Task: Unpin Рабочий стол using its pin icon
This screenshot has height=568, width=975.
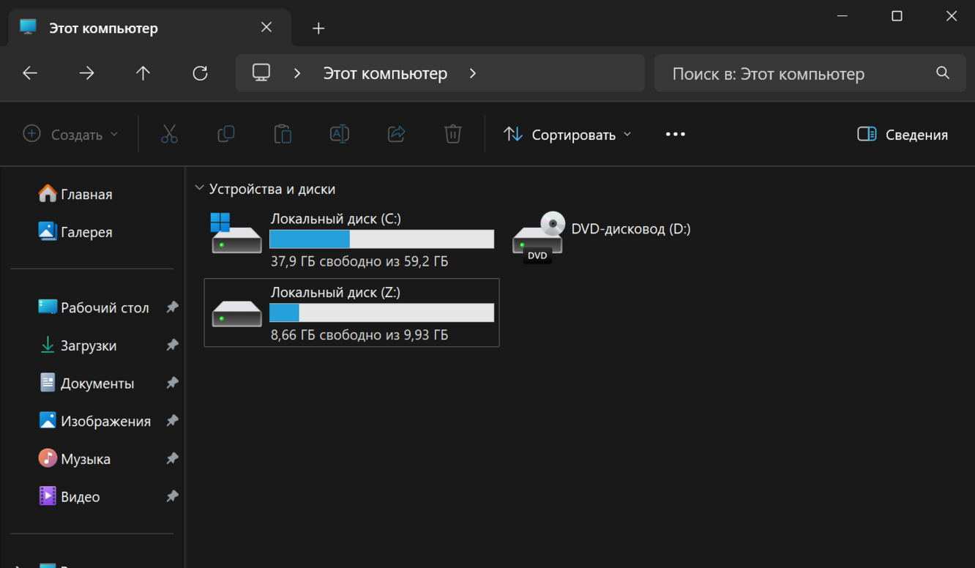Action: tap(172, 307)
